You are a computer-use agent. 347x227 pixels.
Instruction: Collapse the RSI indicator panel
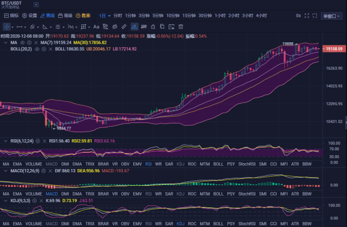click(x=5, y=141)
